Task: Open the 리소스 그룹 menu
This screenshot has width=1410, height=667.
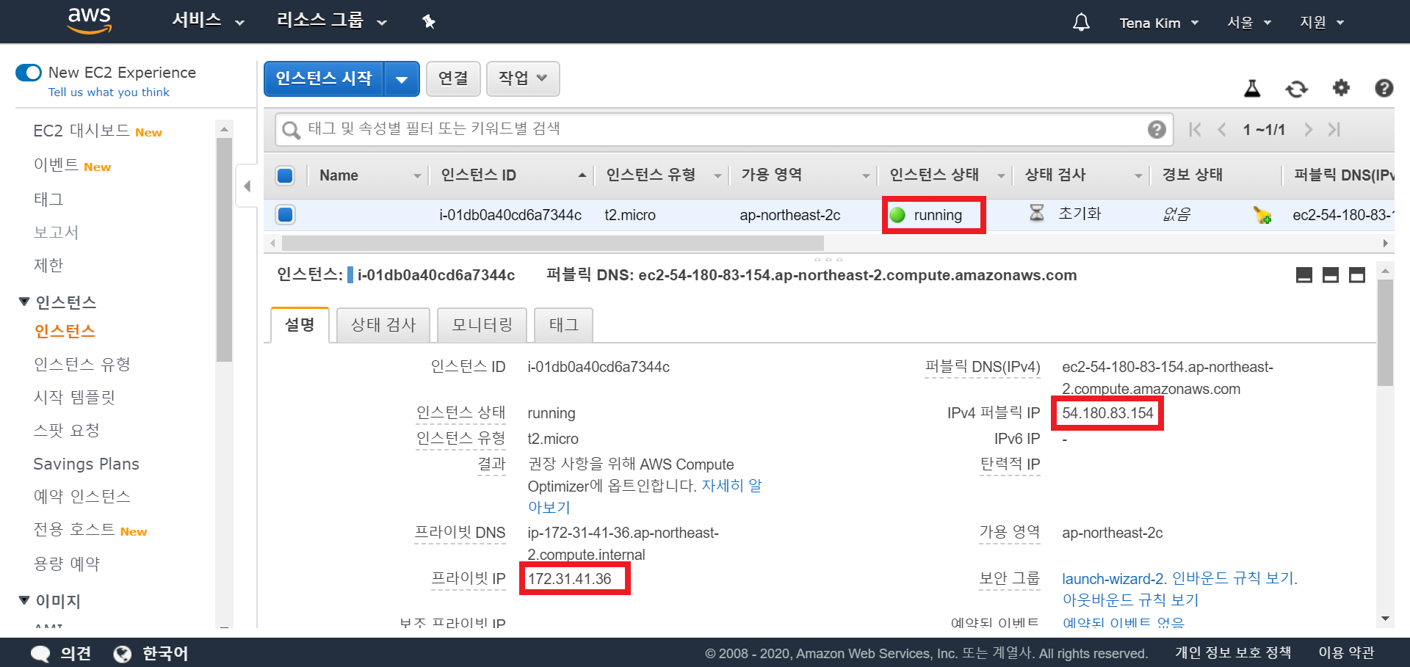Action: 331,21
